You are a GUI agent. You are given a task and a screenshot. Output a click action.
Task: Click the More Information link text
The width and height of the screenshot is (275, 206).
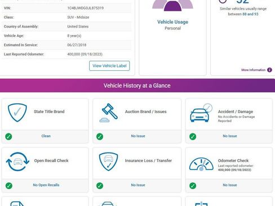pos(253,70)
